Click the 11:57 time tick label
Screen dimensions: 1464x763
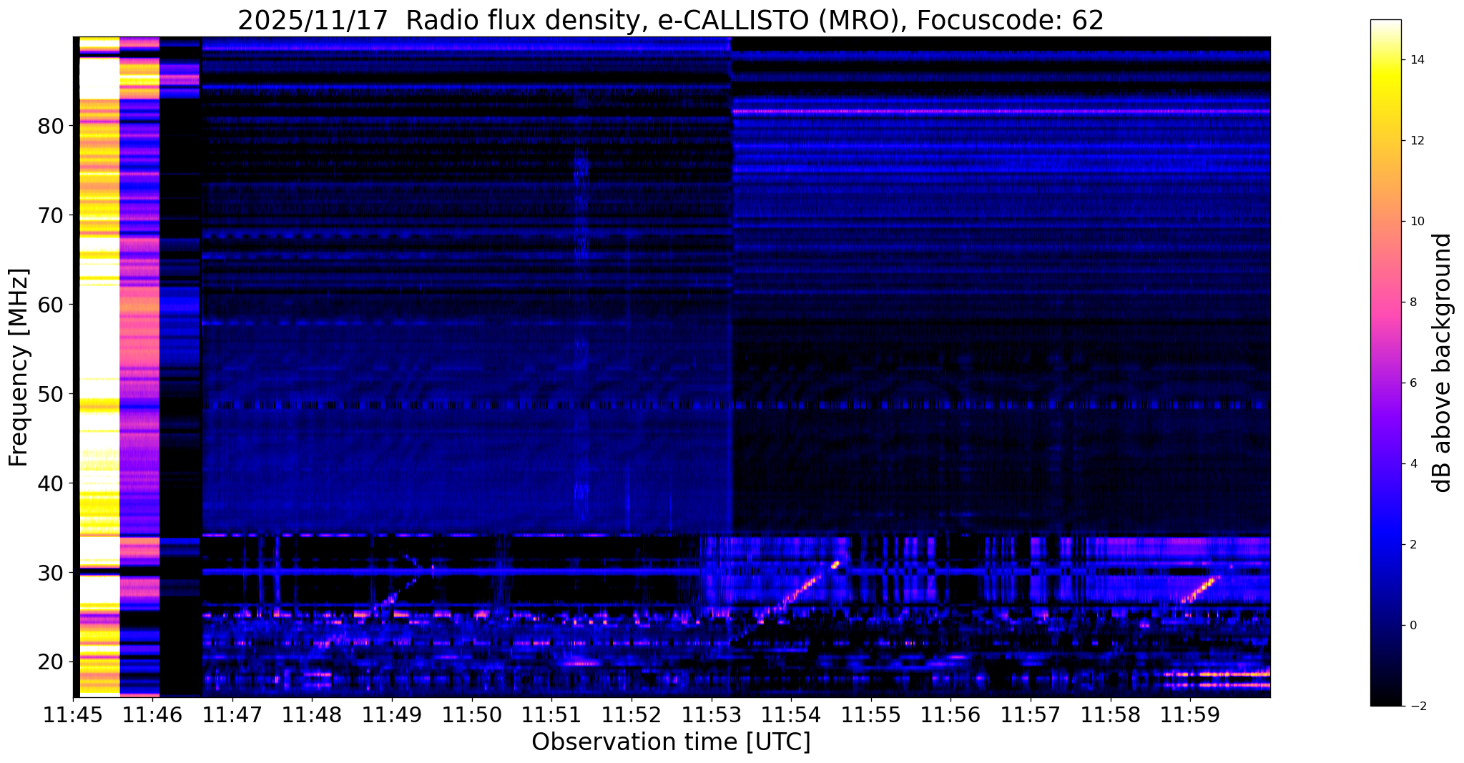point(1030,715)
